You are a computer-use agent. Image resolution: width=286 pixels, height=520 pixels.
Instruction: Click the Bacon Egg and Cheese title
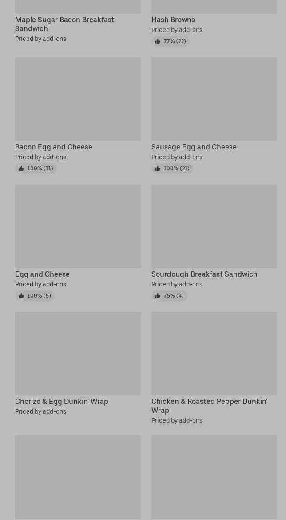(54, 147)
